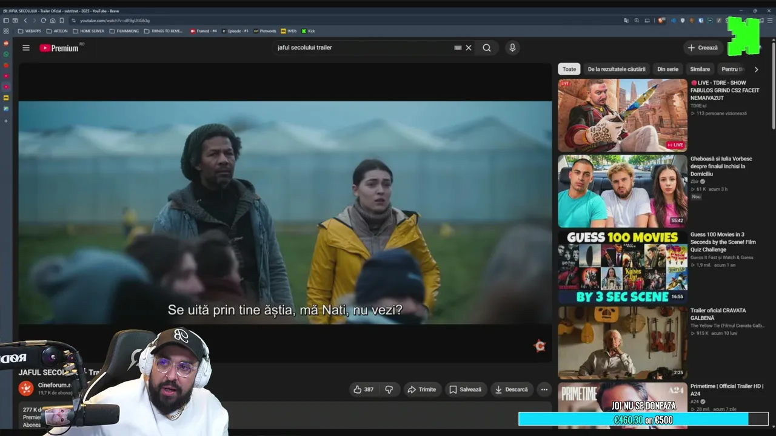The image size is (776, 436).
Task: Toggle the Brave sidebar panel
Action: click(6, 21)
